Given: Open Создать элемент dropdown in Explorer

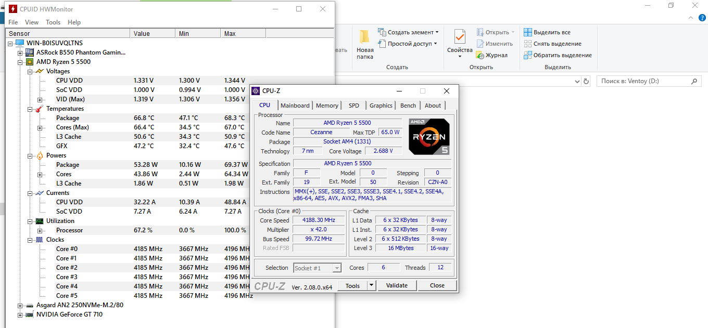Looking at the screenshot, I should [x=409, y=32].
